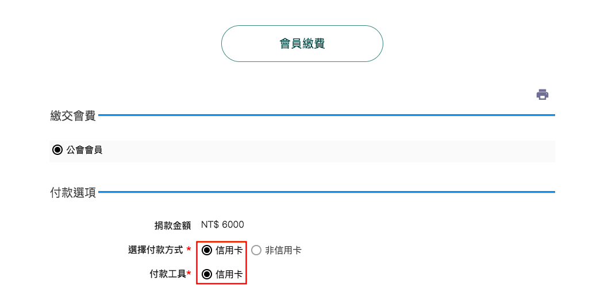
Task: Click blue divider line beside 繳交會費
Action: coord(326,115)
